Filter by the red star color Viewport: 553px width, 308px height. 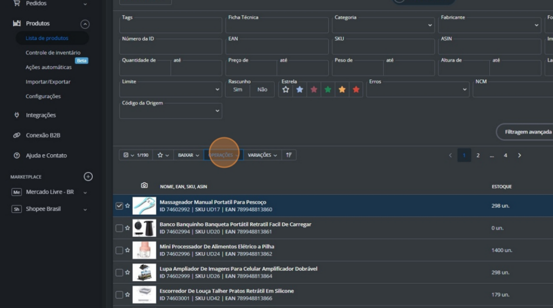point(356,90)
